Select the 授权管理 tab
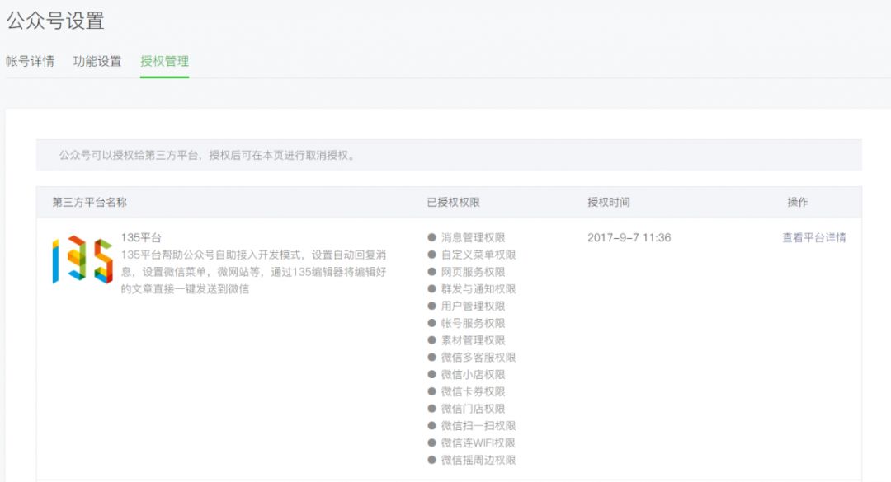Image resolution: width=891 pixels, height=482 pixels. pyautogui.click(x=165, y=61)
